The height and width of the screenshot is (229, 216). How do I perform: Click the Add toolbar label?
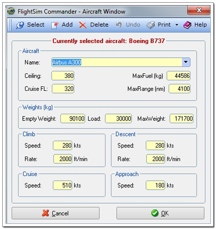click(x=67, y=25)
